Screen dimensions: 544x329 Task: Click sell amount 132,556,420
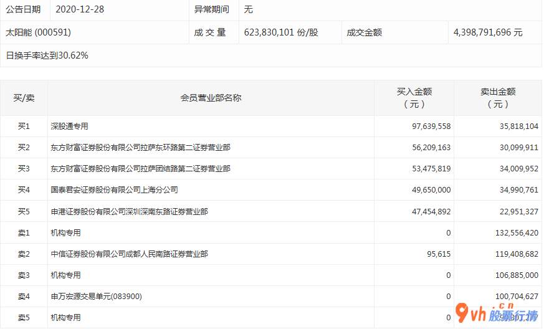(517, 232)
